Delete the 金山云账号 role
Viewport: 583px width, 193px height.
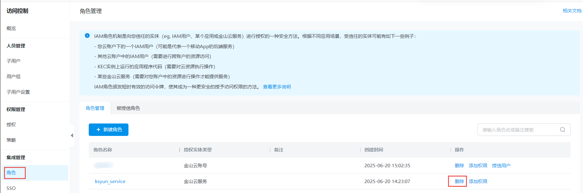point(459,166)
